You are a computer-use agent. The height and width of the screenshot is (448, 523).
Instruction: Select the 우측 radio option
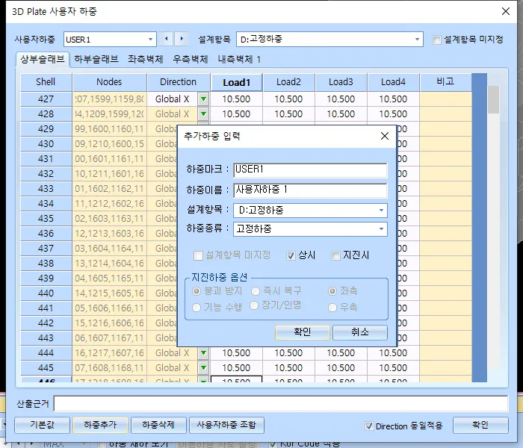(x=332, y=308)
